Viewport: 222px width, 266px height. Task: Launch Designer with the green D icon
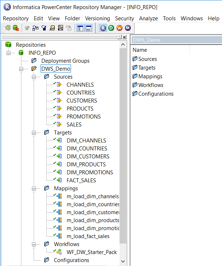click(x=111, y=28)
